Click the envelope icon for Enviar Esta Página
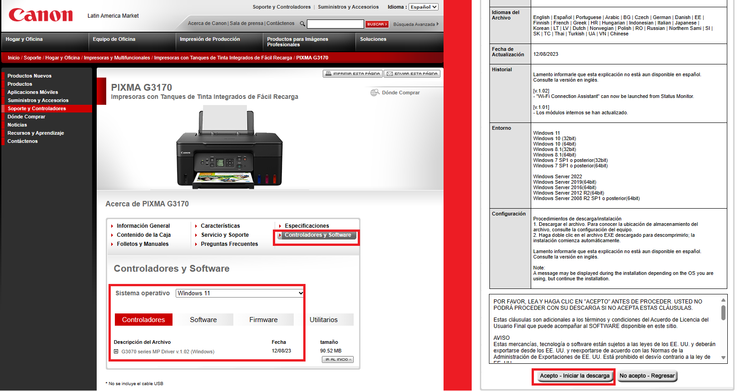 coord(390,73)
